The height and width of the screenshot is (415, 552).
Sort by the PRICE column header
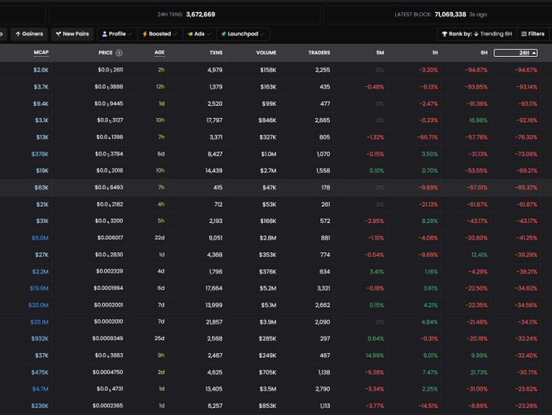105,53
